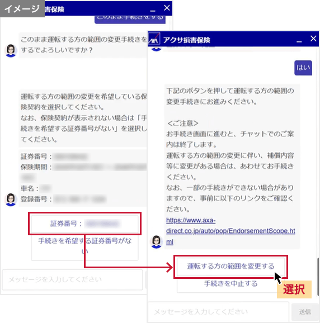Choose 手続きを希望する証券番号がない option
320x323 pixels.
[x=84, y=246]
